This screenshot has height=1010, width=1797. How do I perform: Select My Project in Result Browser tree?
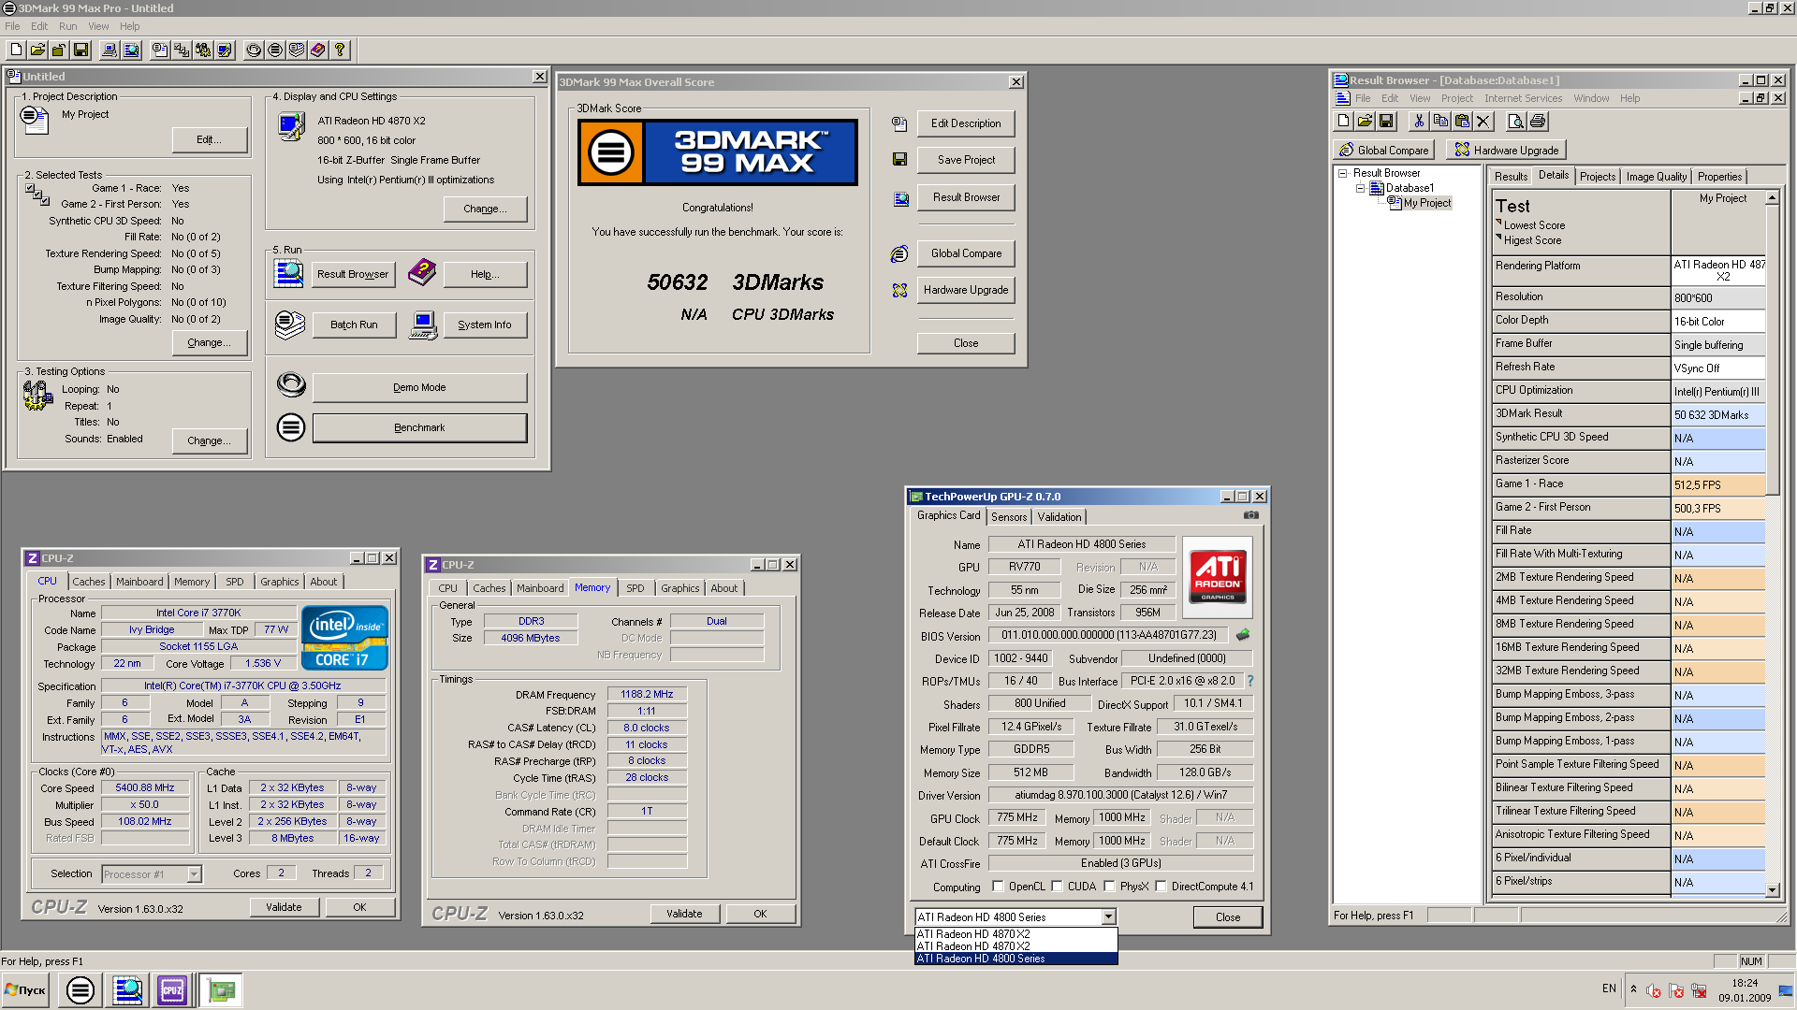click(x=1426, y=203)
